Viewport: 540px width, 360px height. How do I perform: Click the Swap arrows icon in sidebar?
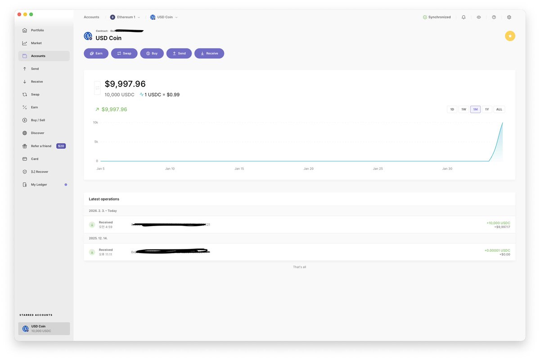(x=25, y=94)
